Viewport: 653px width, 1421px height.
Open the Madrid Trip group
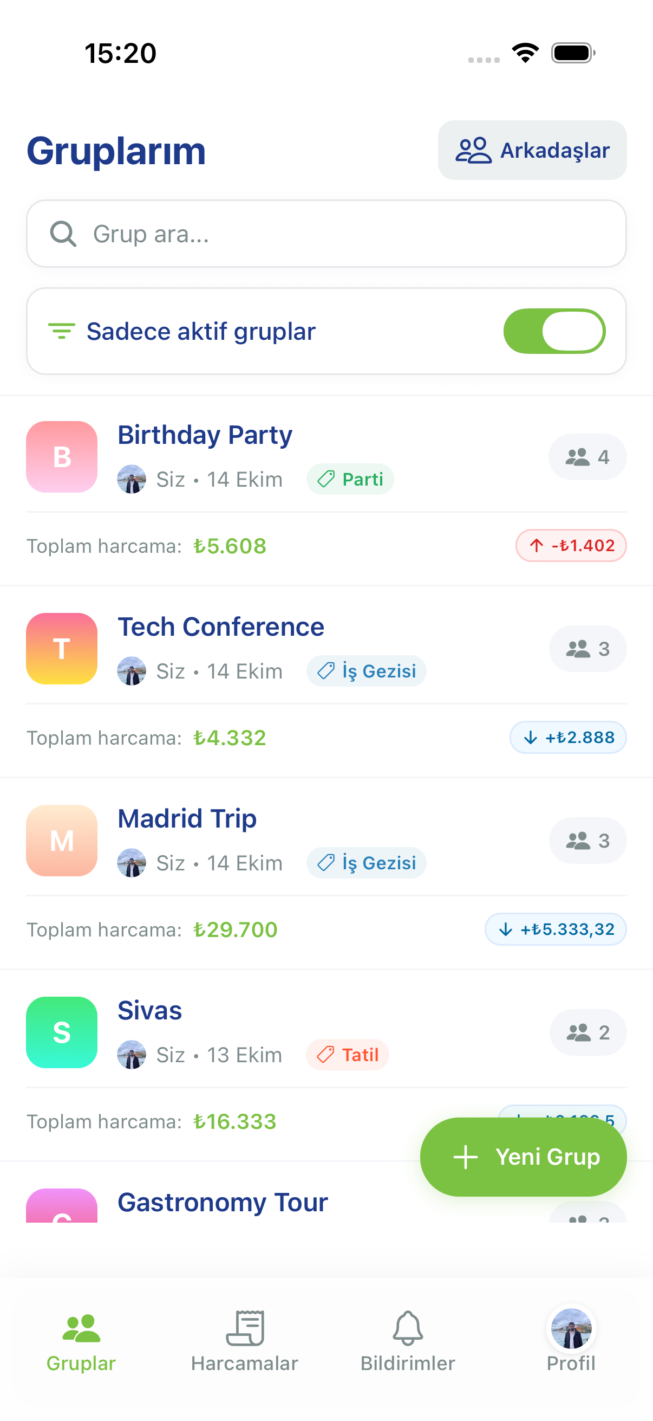187,818
